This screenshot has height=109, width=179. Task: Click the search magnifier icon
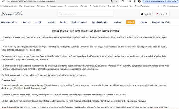coord(61,14)
